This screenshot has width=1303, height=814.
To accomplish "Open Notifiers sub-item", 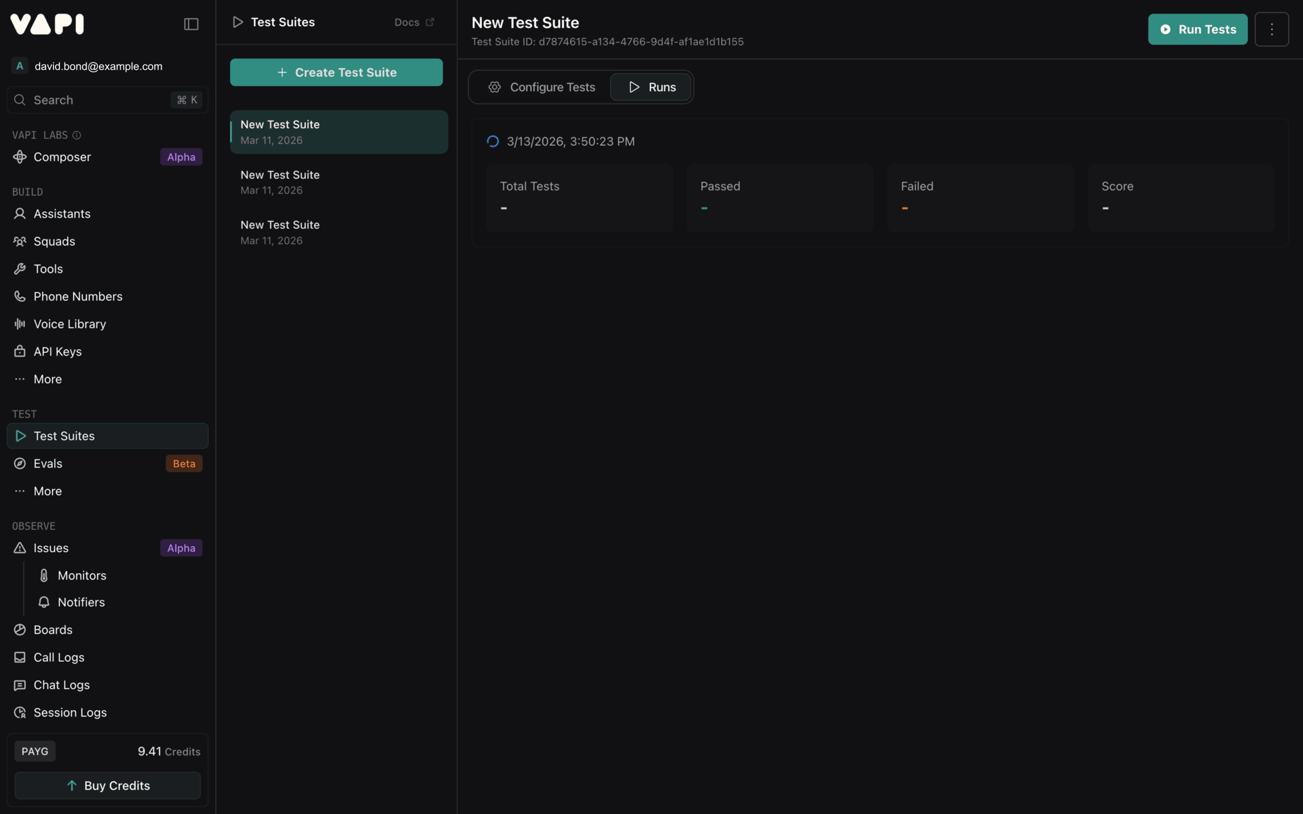I will tap(119, 602).
